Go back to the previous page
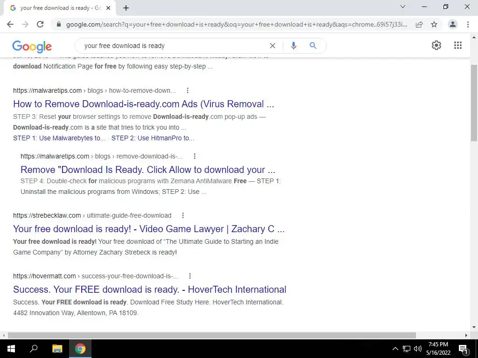 tap(10, 24)
